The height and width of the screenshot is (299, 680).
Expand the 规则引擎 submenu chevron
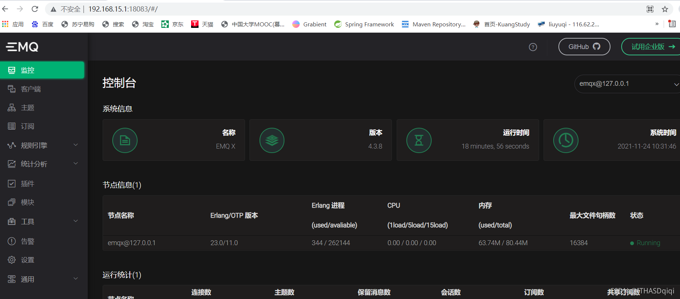pos(76,145)
